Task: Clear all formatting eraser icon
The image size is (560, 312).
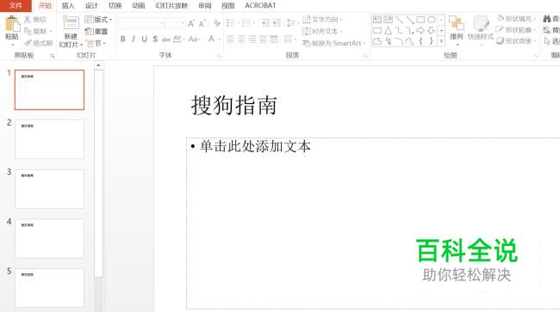Action: click(x=217, y=23)
